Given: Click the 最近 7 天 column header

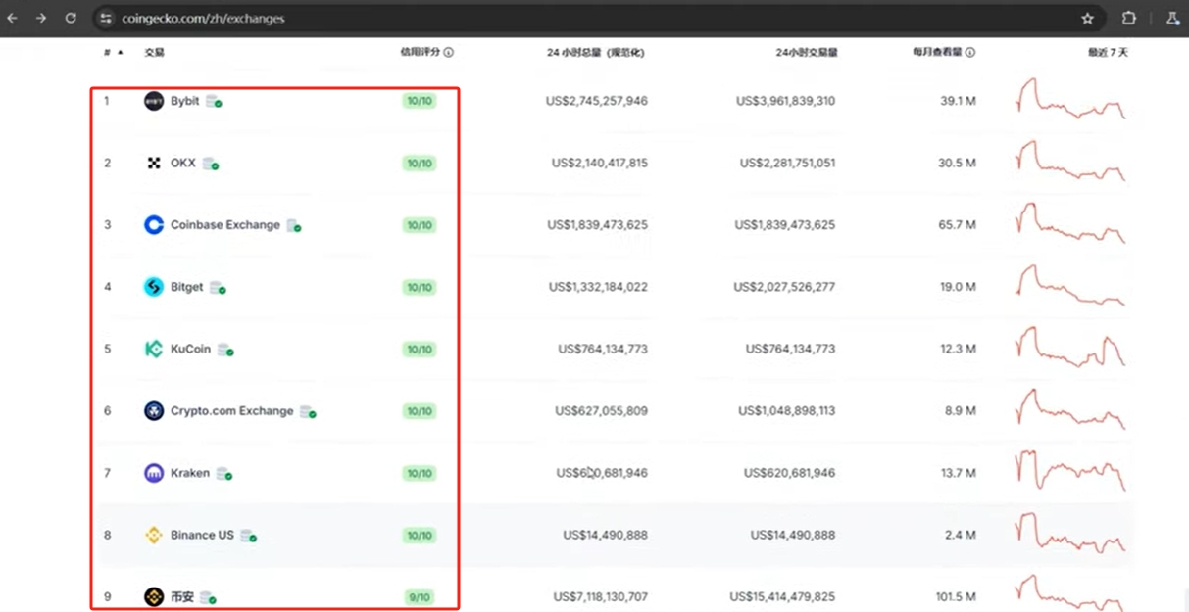Looking at the screenshot, I should coord(1108,53).
